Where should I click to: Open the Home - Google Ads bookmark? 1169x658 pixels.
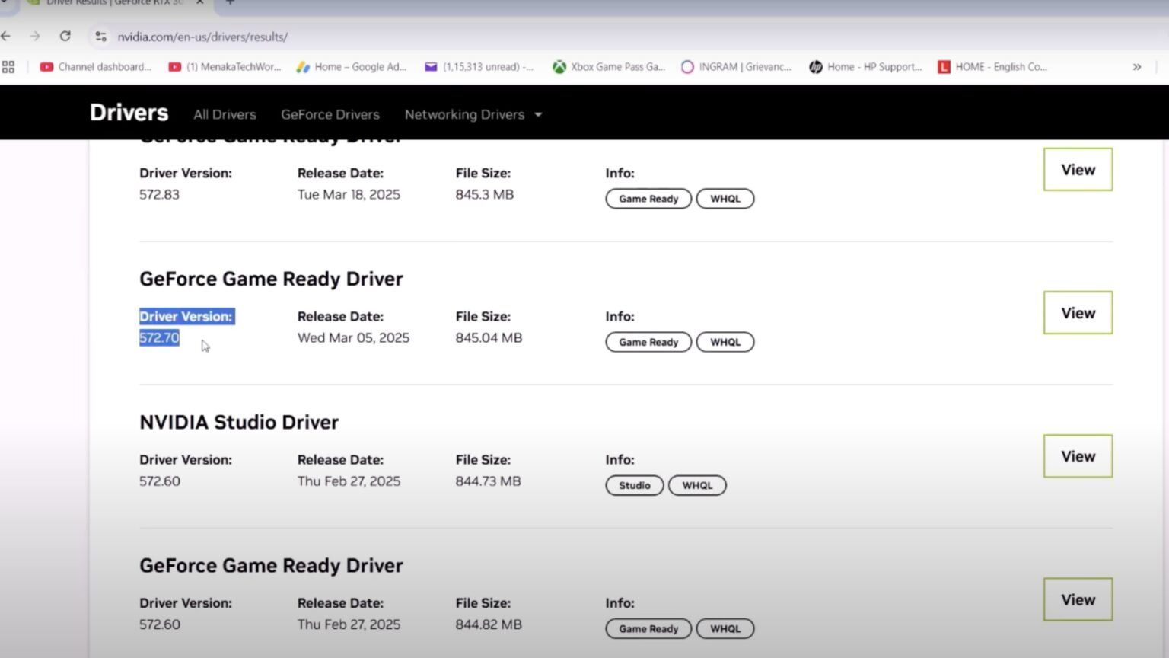pos(352,67)
